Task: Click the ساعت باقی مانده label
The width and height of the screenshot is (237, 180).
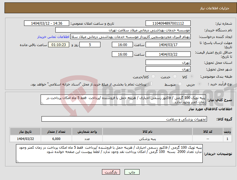Action: point(33,45)
